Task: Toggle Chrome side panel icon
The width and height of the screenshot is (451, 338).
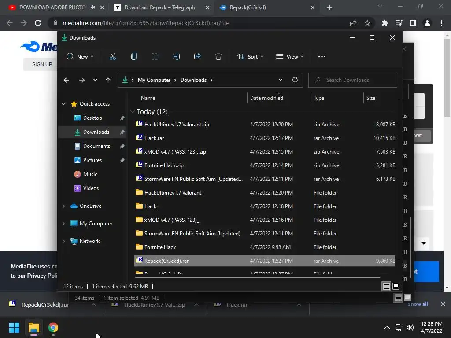Action: coord(413,23)
